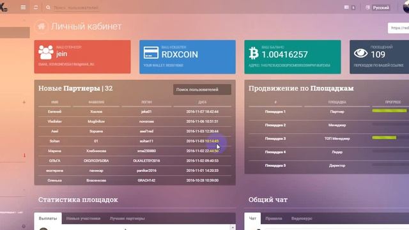409x230 pixels.
Task: Click the Лидер level label
Action: coord(337,152)
